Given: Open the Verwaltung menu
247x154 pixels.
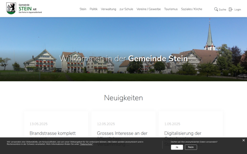Looking at the screenshot, I should click(x=108, y=9).
